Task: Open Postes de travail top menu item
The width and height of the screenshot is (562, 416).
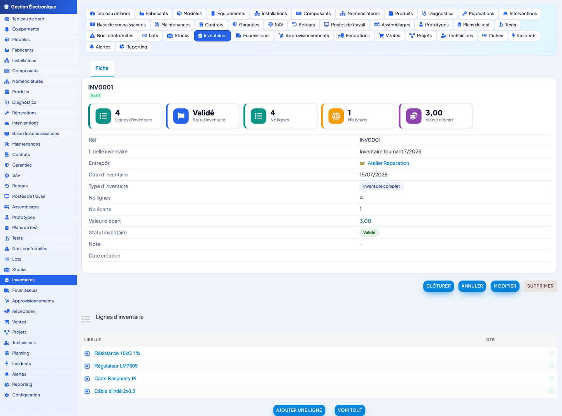Action: pyautogui.click(x=345, y=25)
